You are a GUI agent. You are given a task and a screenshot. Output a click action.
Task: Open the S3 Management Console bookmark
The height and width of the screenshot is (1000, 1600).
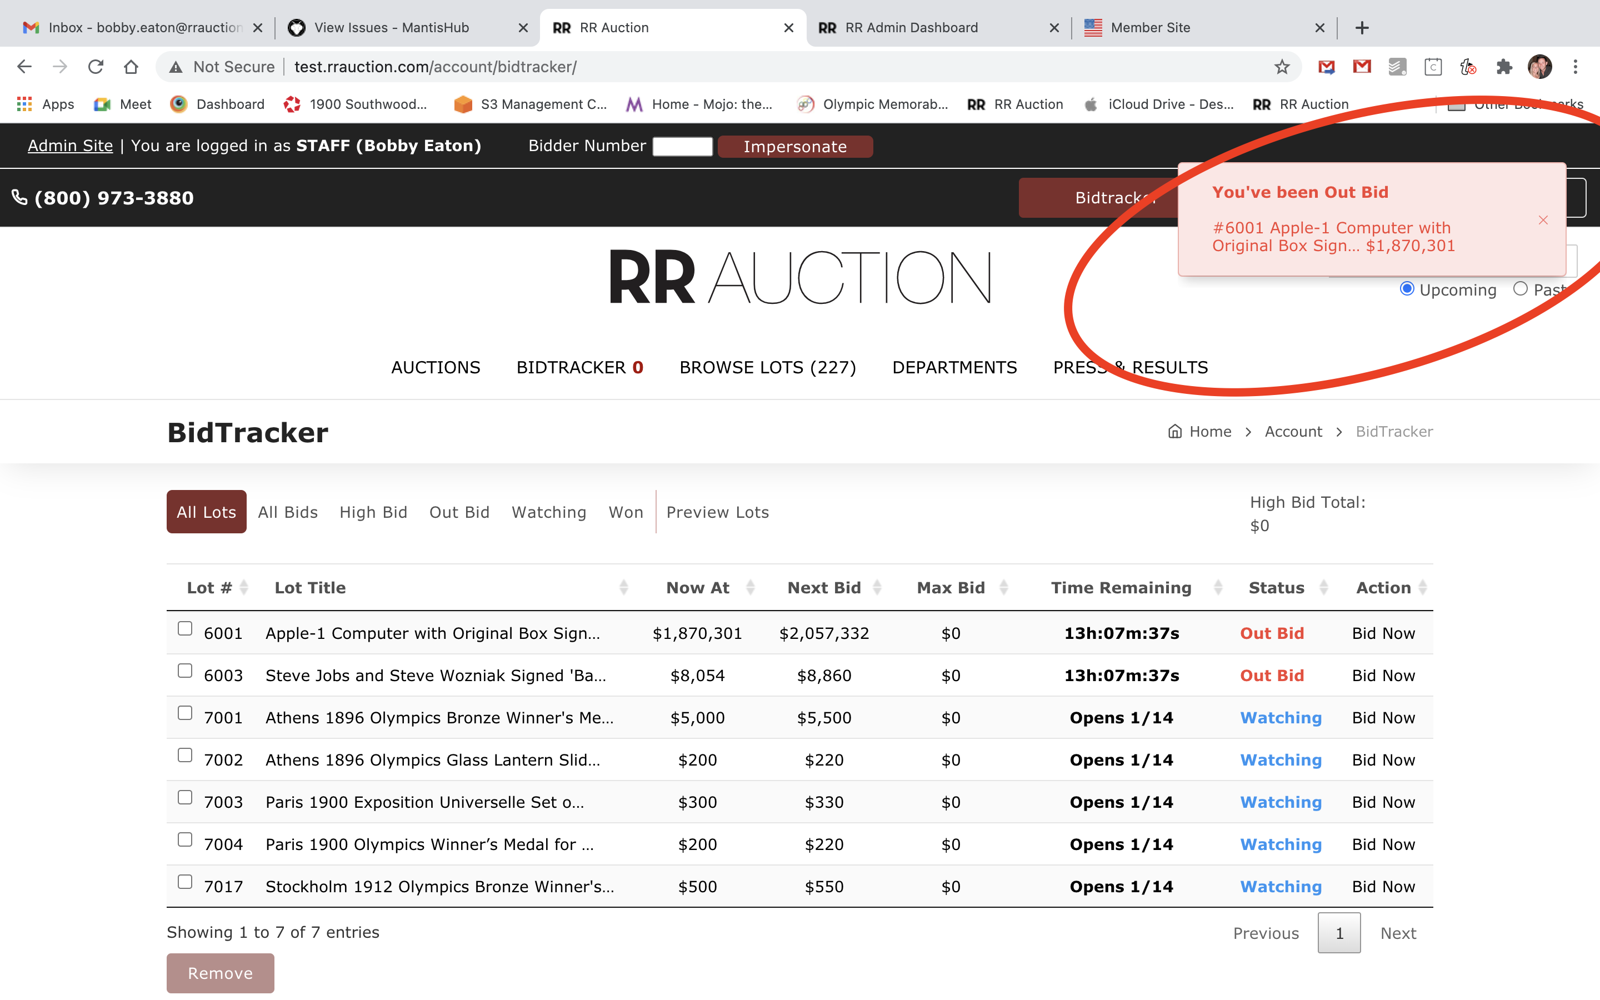click(530, 104)
